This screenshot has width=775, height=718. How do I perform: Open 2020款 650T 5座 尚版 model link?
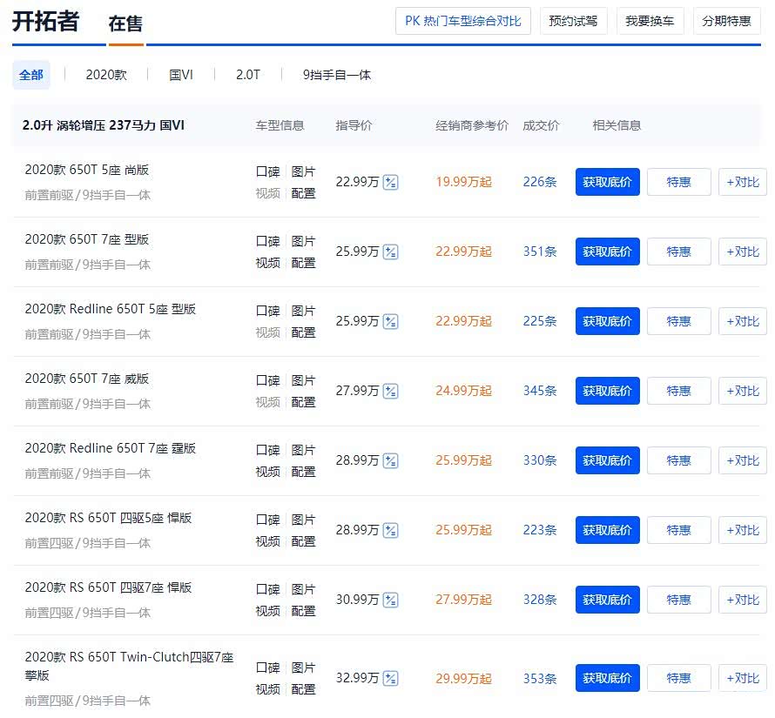(x=87, y=170)
